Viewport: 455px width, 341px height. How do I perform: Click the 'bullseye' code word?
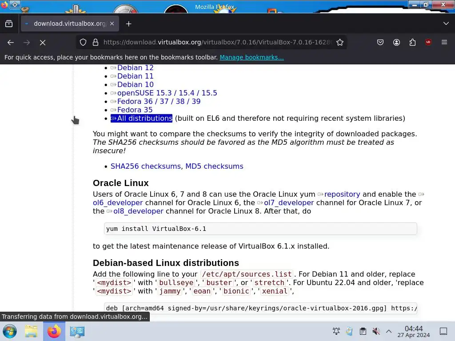pyautogui.click(x=176, y=283)
